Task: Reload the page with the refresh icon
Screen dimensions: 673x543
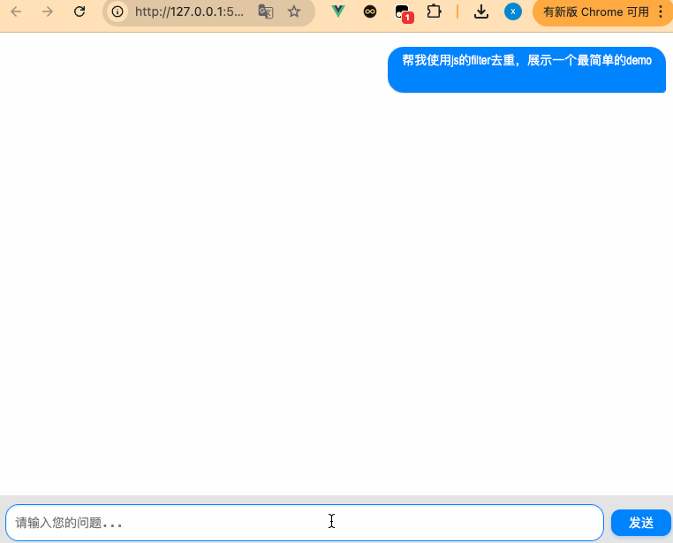Action: tap(79, 11)
